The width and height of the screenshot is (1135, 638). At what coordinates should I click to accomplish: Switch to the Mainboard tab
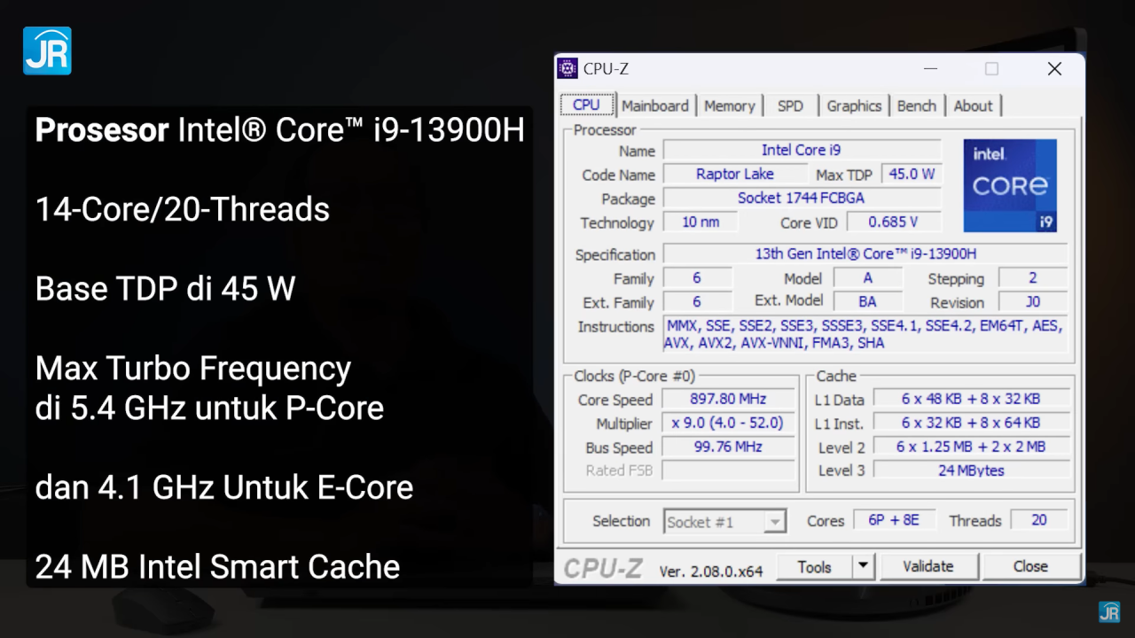click(x=654, y=105)
